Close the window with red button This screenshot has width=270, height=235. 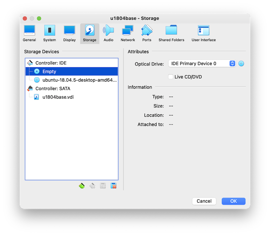click(25, 18)
